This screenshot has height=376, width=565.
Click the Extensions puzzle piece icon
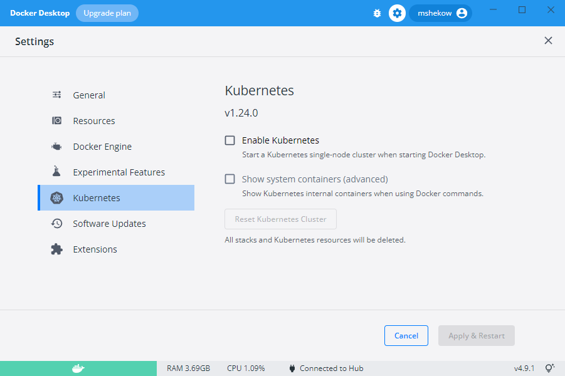56,249
